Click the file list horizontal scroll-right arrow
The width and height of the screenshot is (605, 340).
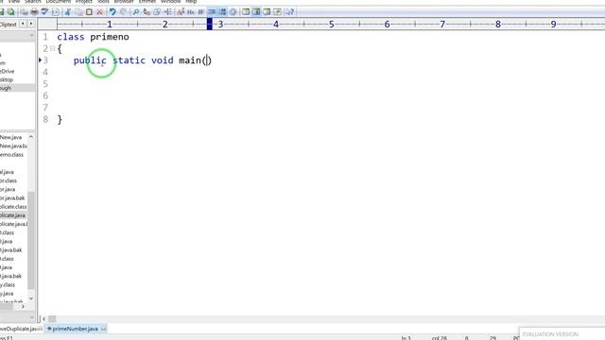[23, 306]
